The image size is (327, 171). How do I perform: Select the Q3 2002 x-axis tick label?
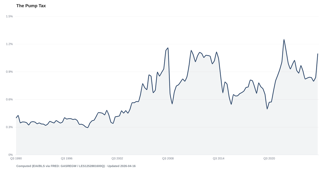pyautogui.click(x=117, y=158)
